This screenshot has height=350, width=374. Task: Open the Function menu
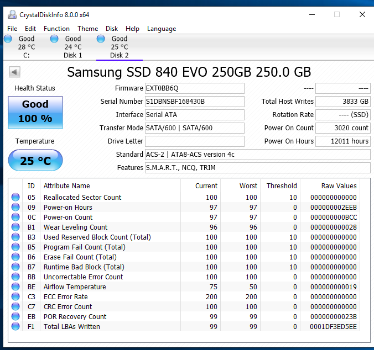click(56, 29)
